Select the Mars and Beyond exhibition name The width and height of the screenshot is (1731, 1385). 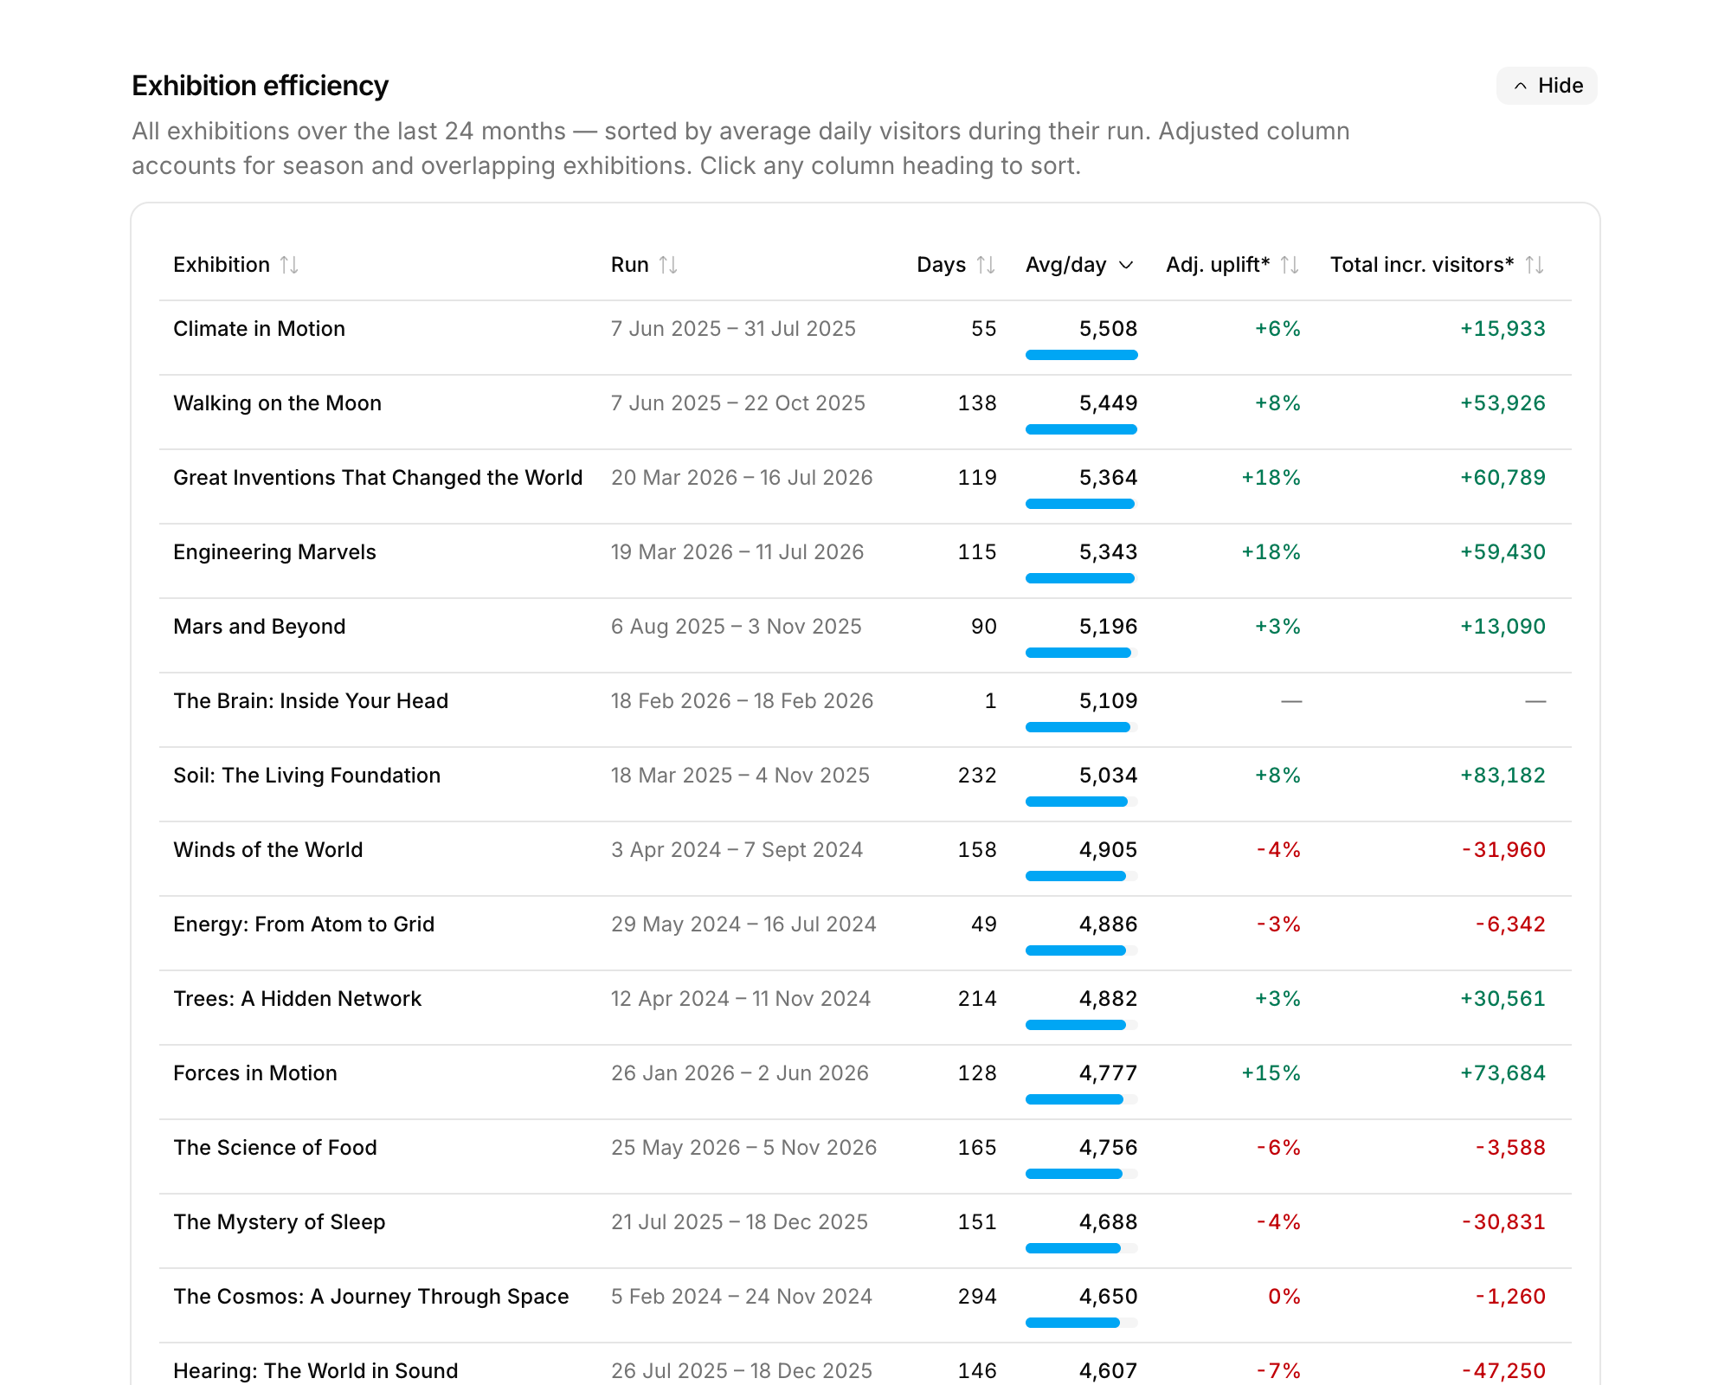[x=259, y=627]
